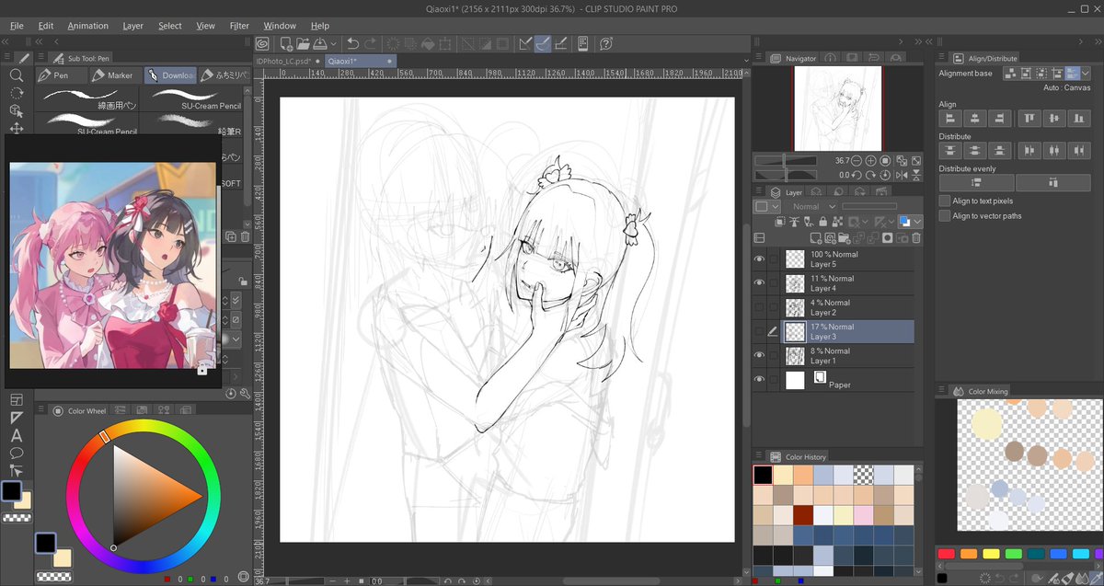Screen dimensions: 1104x586
Task: Expand the save options dropdown arrow
Action: [332, 43]
